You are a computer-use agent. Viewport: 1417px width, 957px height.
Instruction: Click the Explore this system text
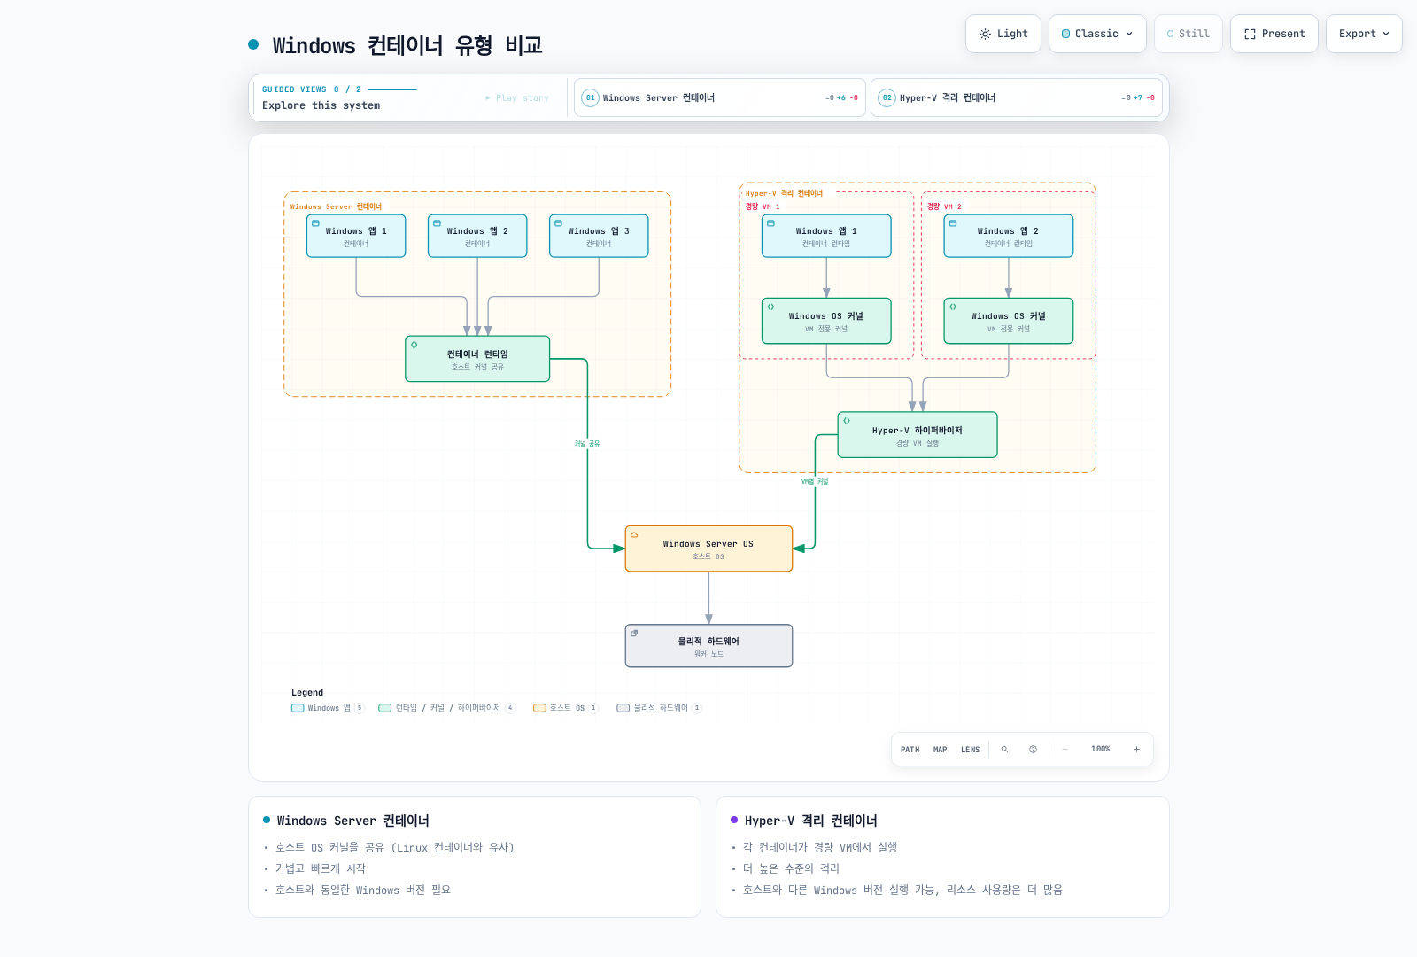coord(321,105)
